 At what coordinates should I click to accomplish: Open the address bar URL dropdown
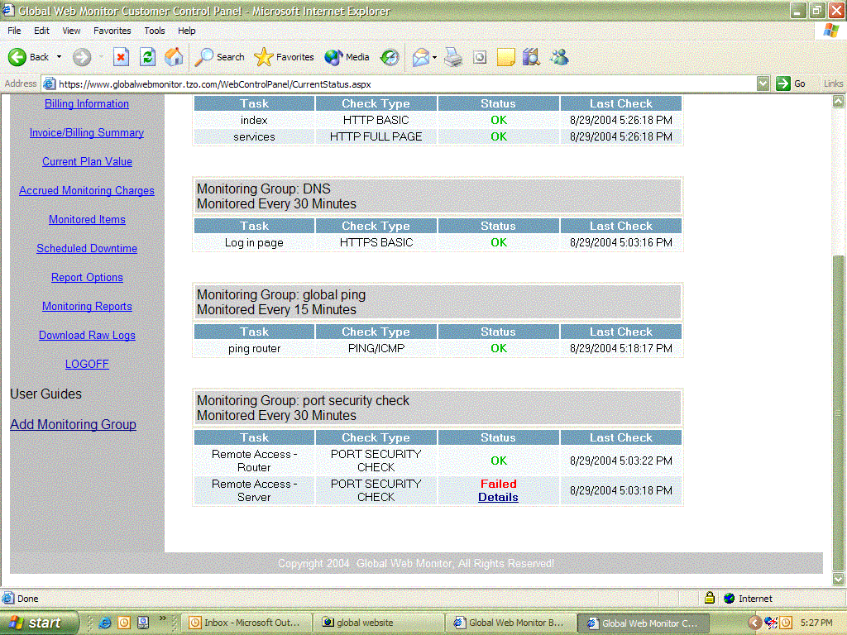coord(763,84)
